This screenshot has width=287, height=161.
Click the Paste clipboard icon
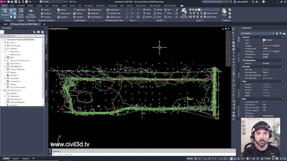coord(224,13)
